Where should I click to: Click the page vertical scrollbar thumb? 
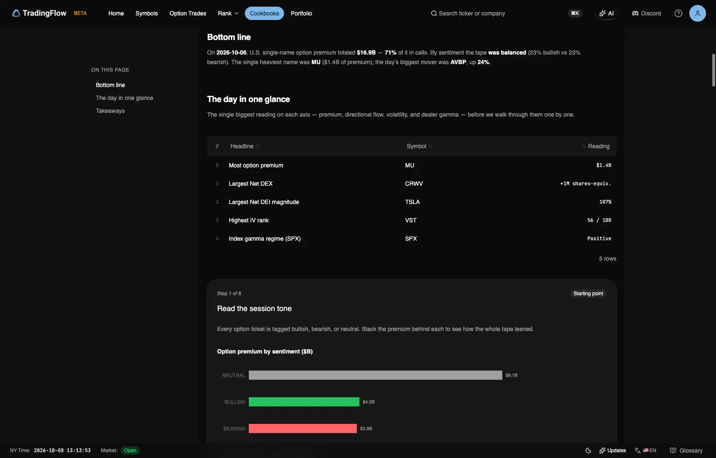click(x=713, y=70)
